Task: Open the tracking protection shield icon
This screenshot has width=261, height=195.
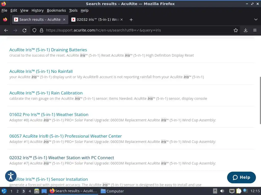Action: [x=34, y=30]
